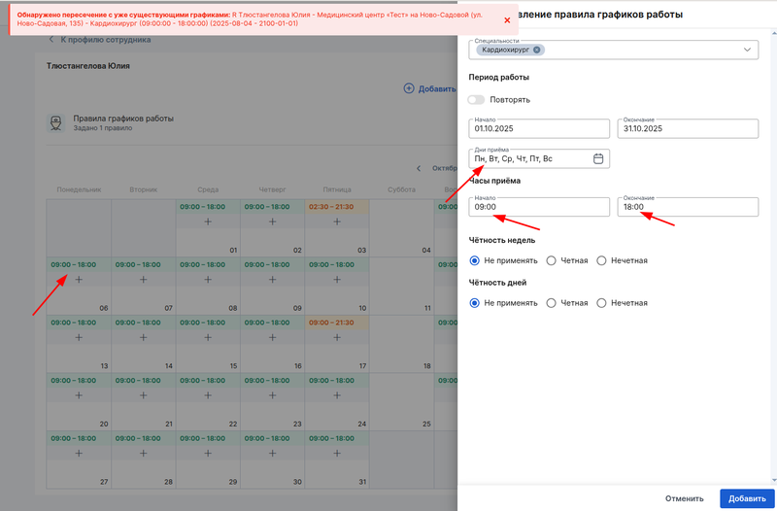Screen dimensions: 777x511
Task: Toggle the Повторять switch
Action: pos(476,99)
